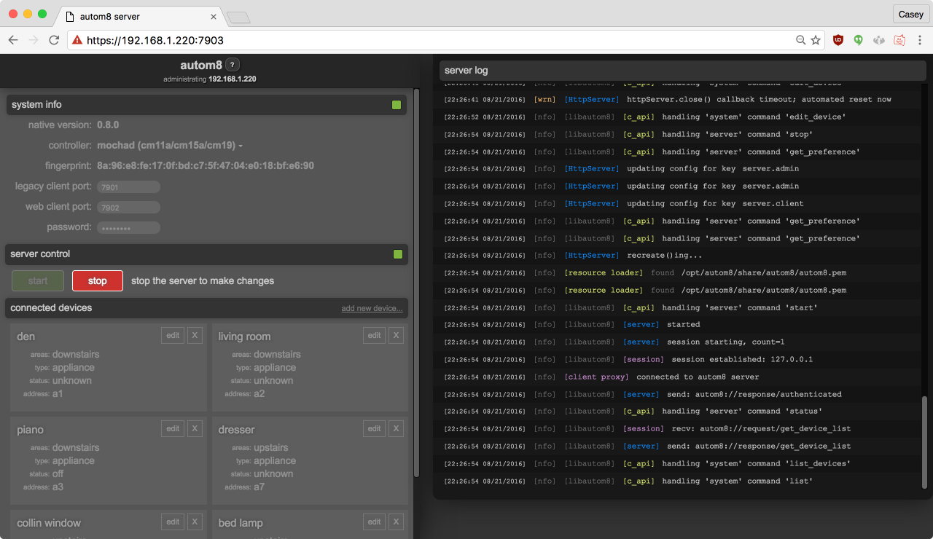Edit the piano device
Screen dimensions: 933x539
pyautogui.click(x=173, y=428)
